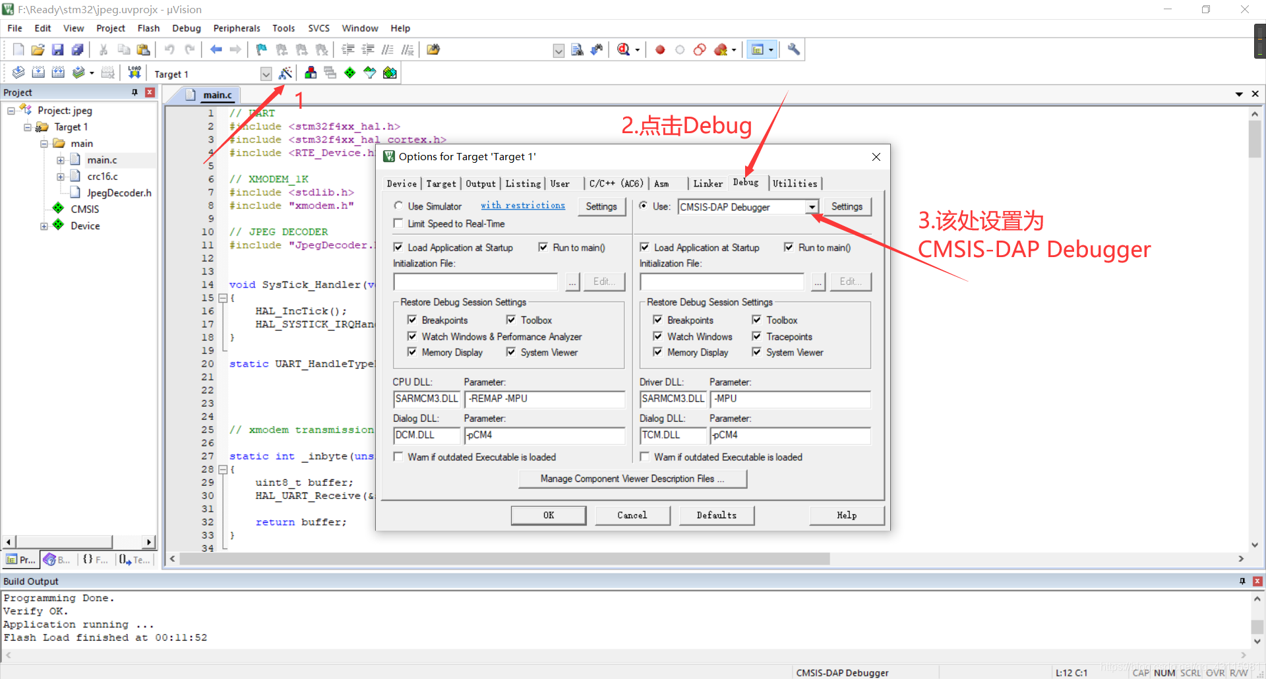
Task: Insert a bookmark with the flag icon
Action: (262, 49)
